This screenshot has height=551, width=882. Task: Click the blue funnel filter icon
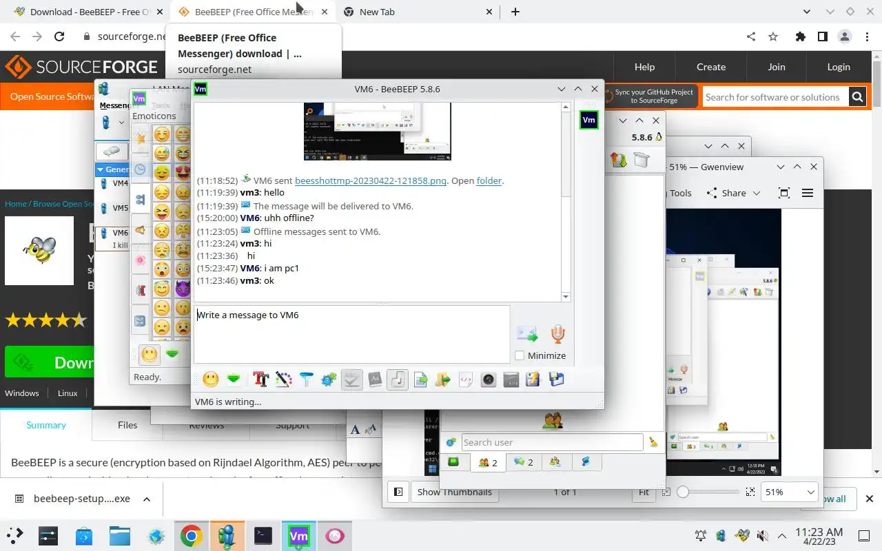click(x=306, y=379)
